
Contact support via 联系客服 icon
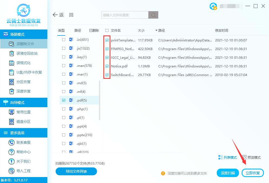pos(11,142)
